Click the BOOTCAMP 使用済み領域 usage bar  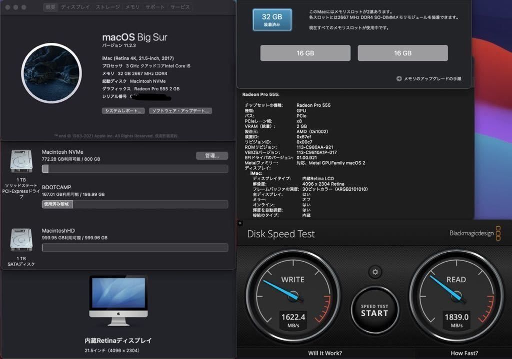click(x=135, y=204)
